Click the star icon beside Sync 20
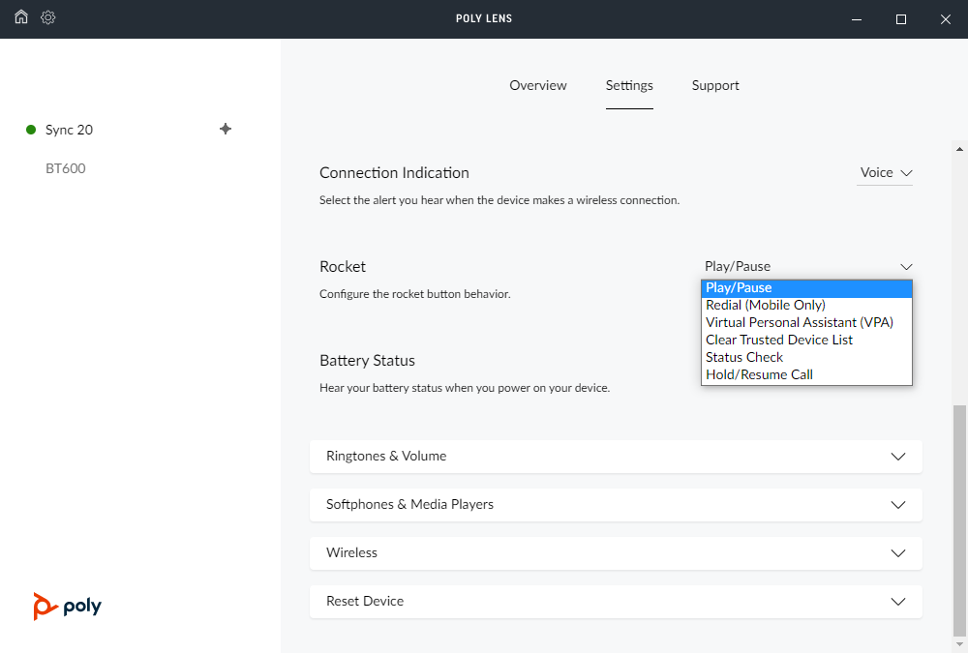The width and height of the screenshot is (968, 653). (226, 129)
